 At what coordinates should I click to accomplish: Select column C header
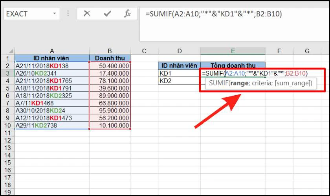(144, 51)
